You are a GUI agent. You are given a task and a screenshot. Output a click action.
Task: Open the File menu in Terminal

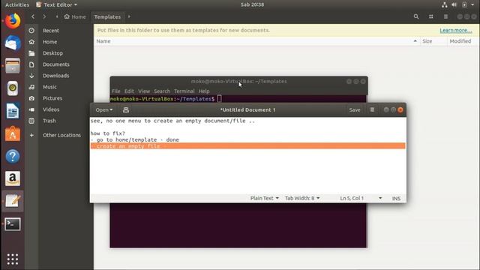[x=115, y=91]
